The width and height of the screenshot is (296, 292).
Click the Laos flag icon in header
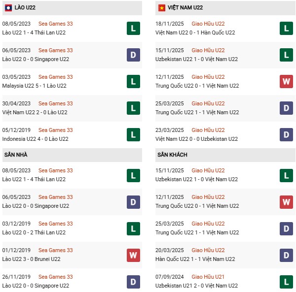click(x=8, y=8)
